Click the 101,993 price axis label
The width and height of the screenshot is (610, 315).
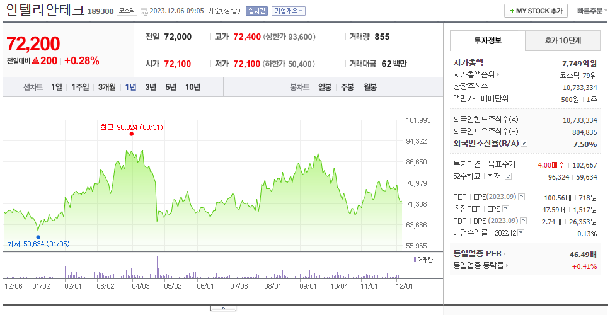coord(418,120)
